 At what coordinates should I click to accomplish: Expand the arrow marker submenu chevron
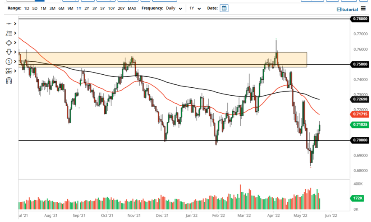tap(15, 52)
